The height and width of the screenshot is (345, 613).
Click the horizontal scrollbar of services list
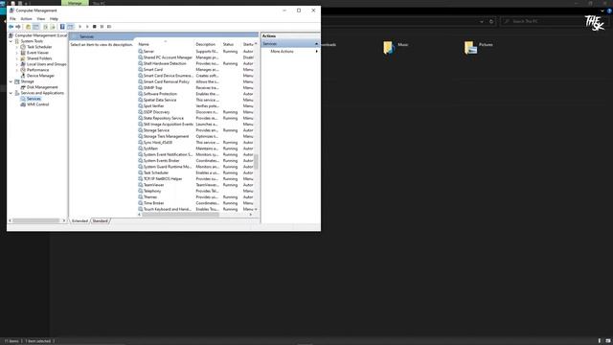(x=181, y=215)
